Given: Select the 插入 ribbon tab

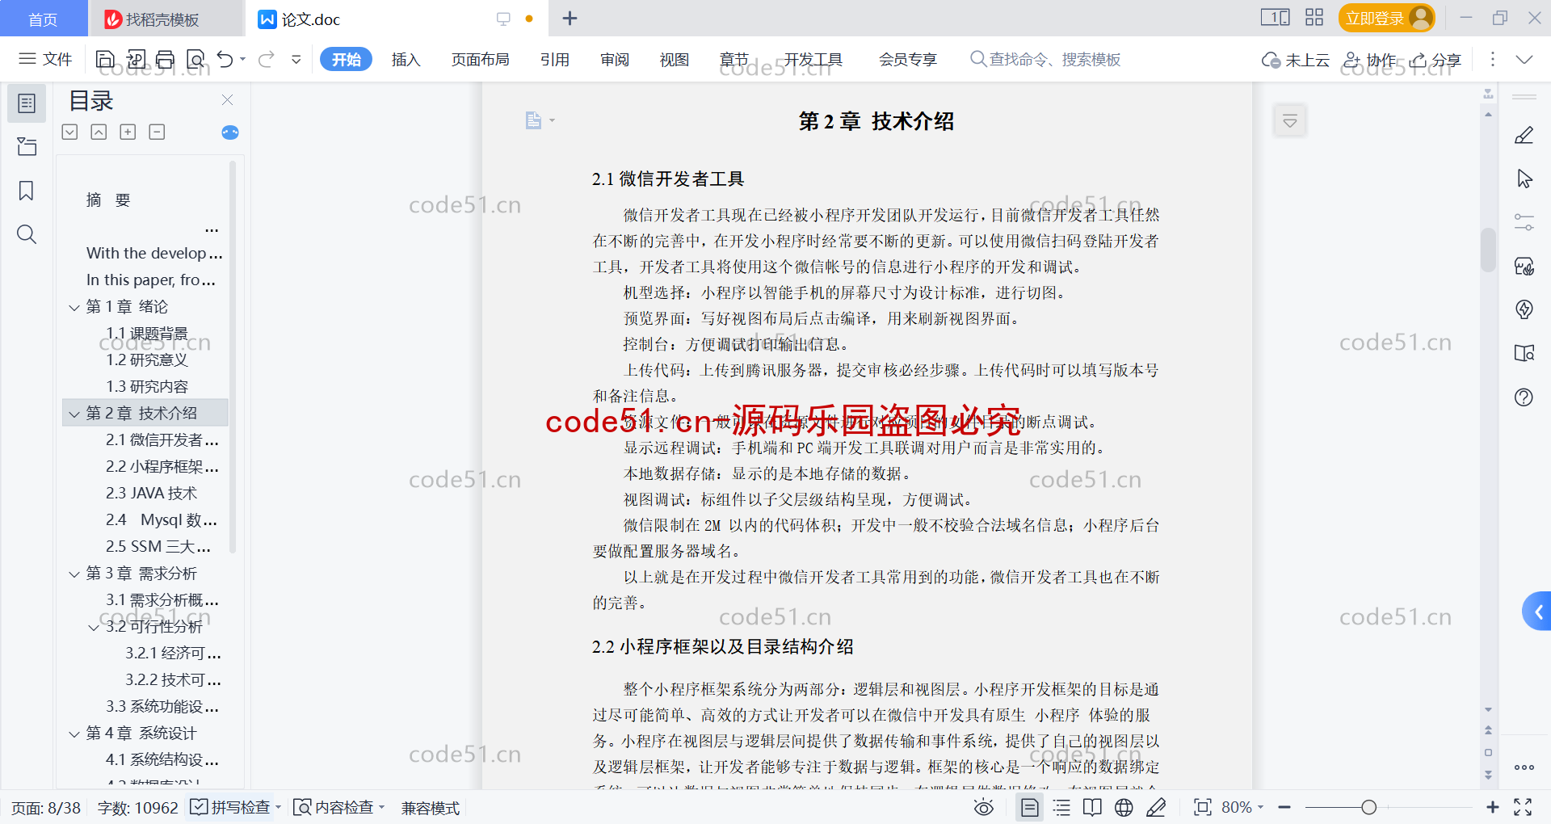Looking at the screenshot, I should [406, 59].
